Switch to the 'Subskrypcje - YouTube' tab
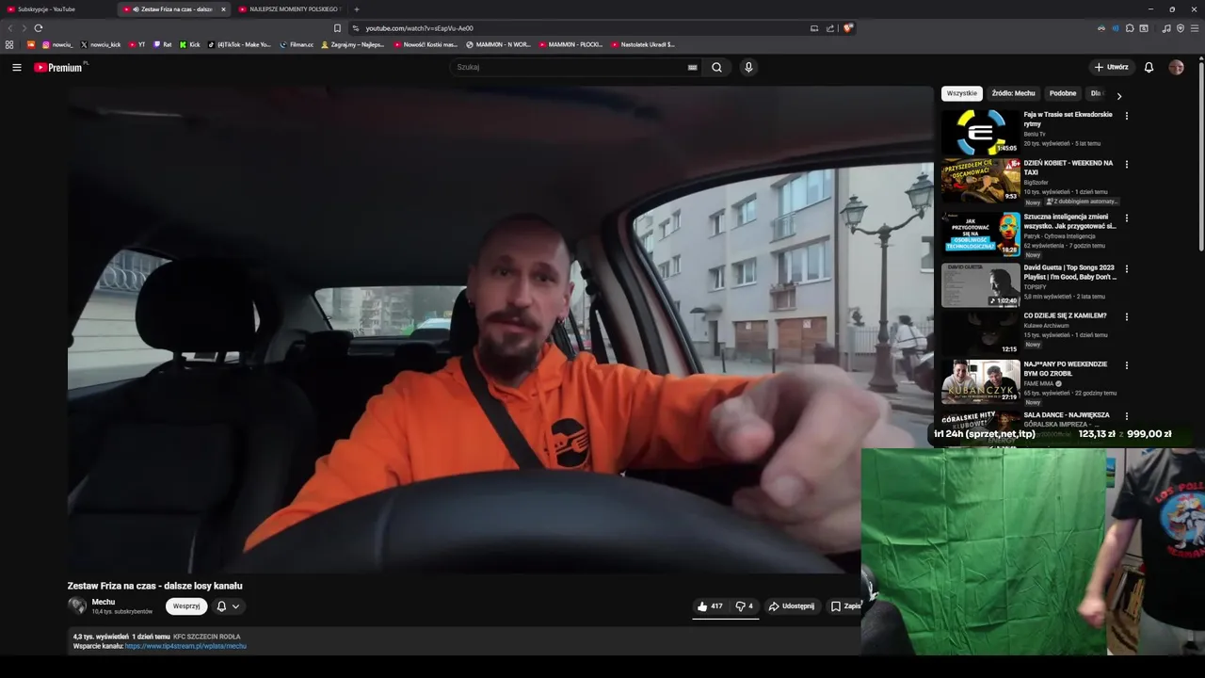This screenshot has height=678, width=1205. 58,9
